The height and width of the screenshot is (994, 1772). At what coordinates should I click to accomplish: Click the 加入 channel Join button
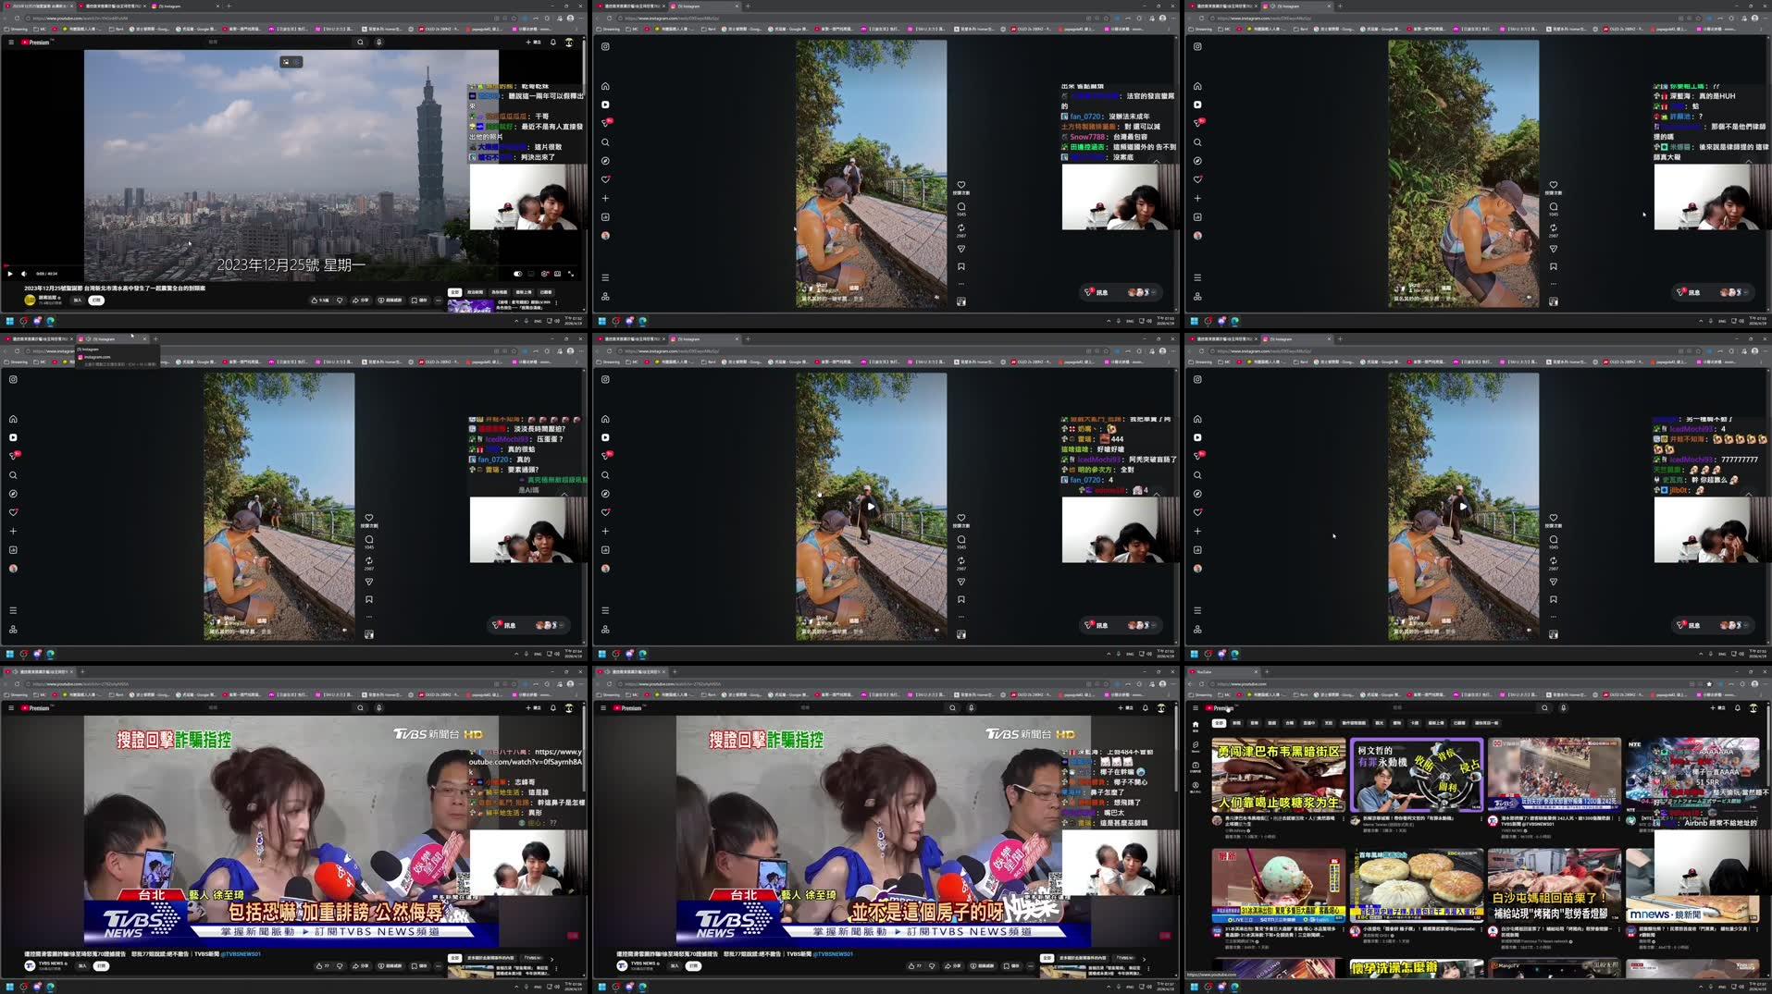(x=77, y=300)
